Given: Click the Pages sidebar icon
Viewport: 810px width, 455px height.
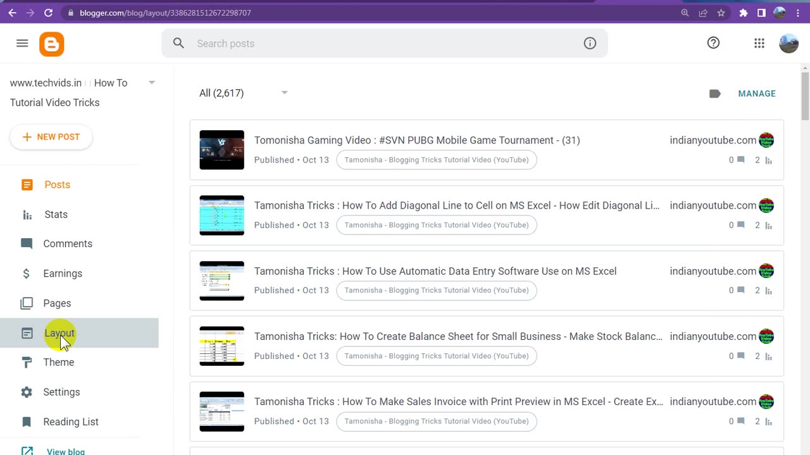Looking at the screenshot, I should pyautogui.click(x=27, y=303).
